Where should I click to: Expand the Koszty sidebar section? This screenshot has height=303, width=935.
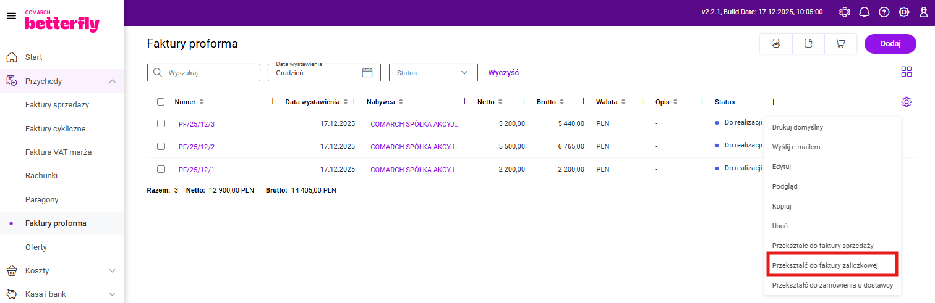(x=112, y=270)
